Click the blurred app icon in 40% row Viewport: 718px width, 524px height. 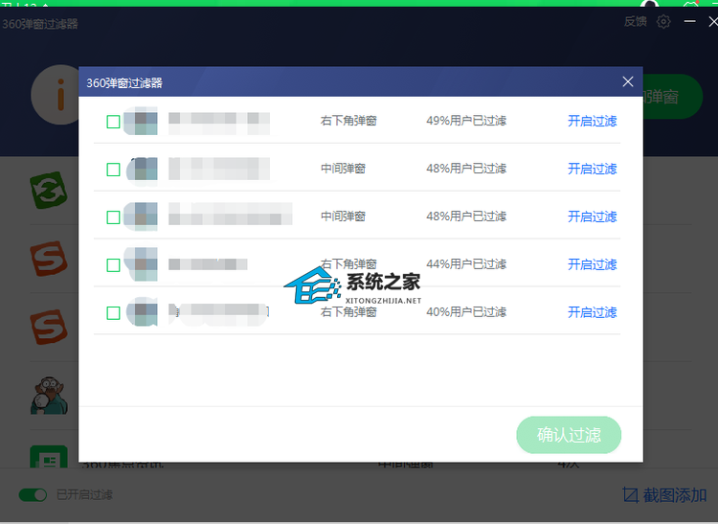(142, 311)
